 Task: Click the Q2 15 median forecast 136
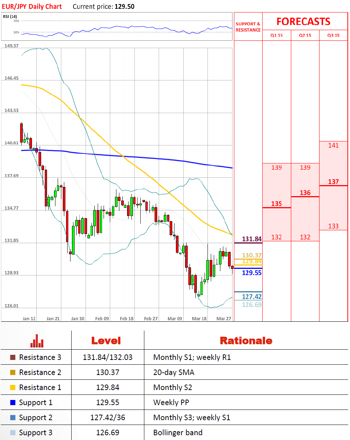305,193
